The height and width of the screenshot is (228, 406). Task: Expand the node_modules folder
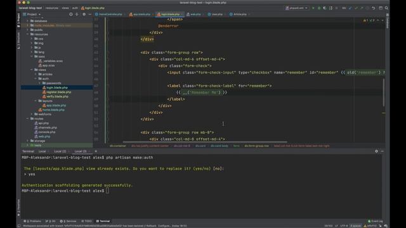point(28,25)
